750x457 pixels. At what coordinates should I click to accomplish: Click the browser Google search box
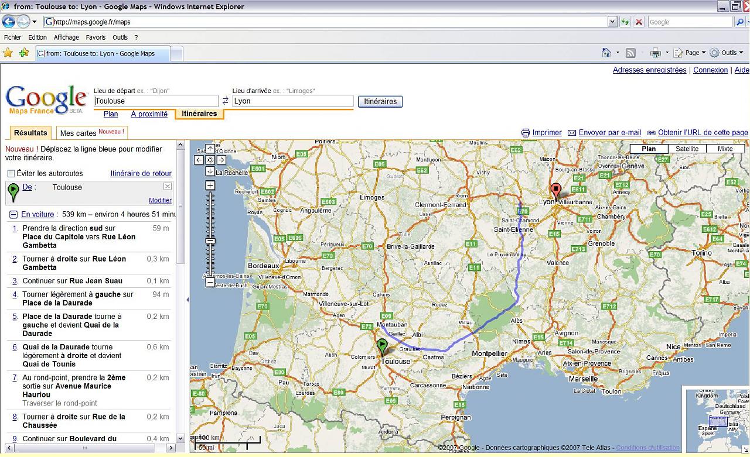690,22
